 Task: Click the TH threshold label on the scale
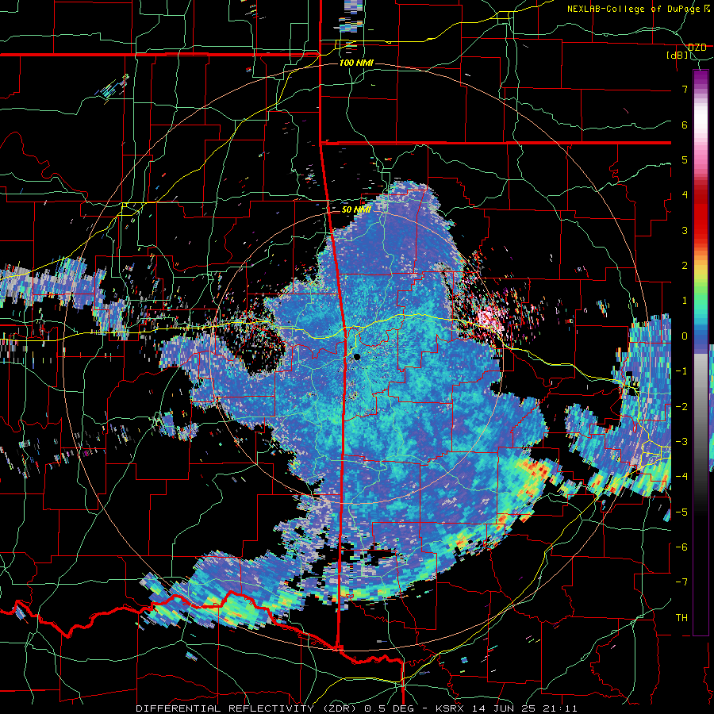(x=681, y=618)
